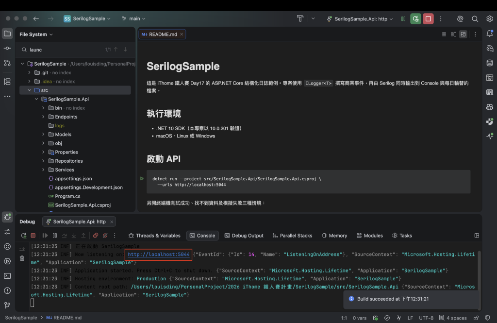Open the Debug bug tool window
Viewport: 497px width, 323px height.
(x=7, y=217)
